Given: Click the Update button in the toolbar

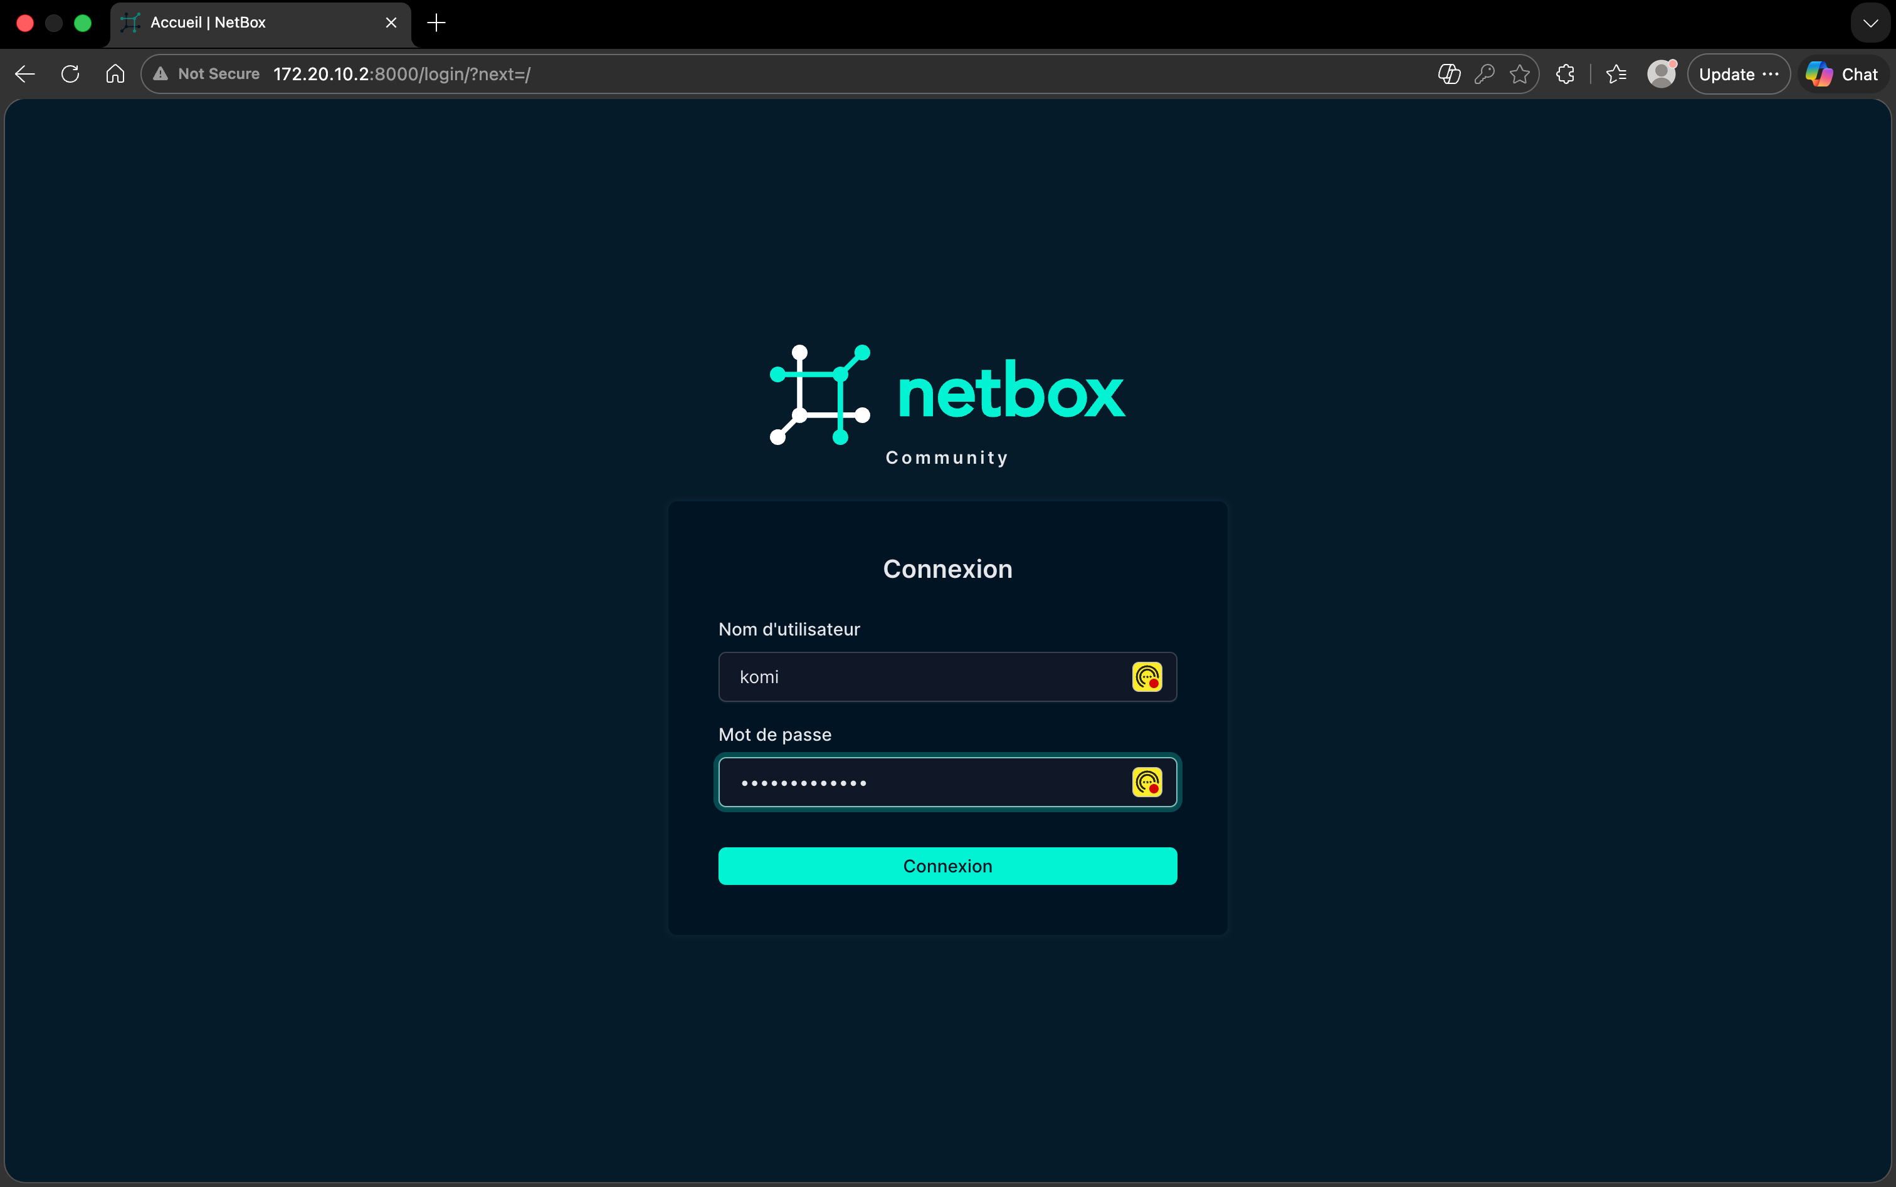Looking at the screenshot, I should [1738, 74].
